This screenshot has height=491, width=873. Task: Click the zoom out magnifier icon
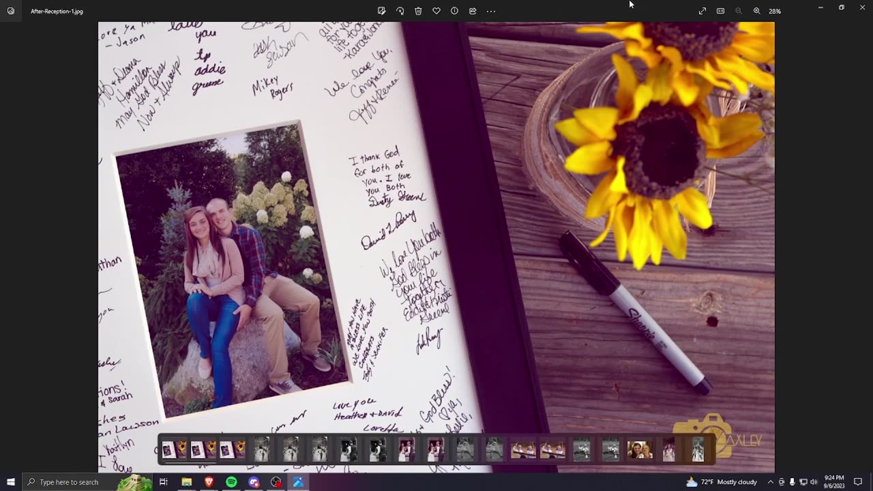[739, 11]
